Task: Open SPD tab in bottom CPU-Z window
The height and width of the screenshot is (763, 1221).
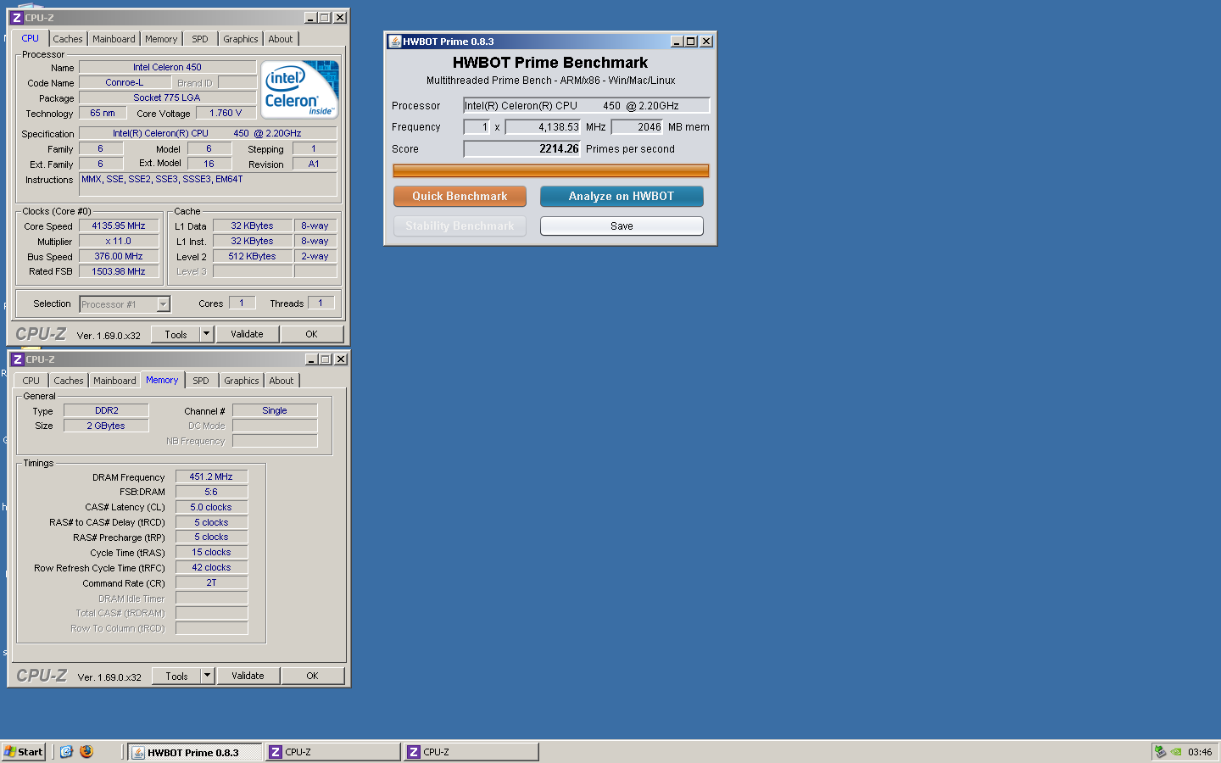Action: click(201, 381)
